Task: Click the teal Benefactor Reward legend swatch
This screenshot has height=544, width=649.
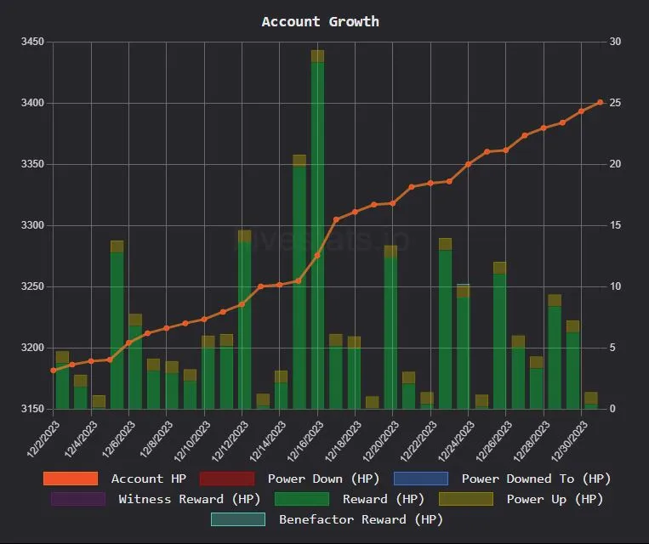Action: 238,519
